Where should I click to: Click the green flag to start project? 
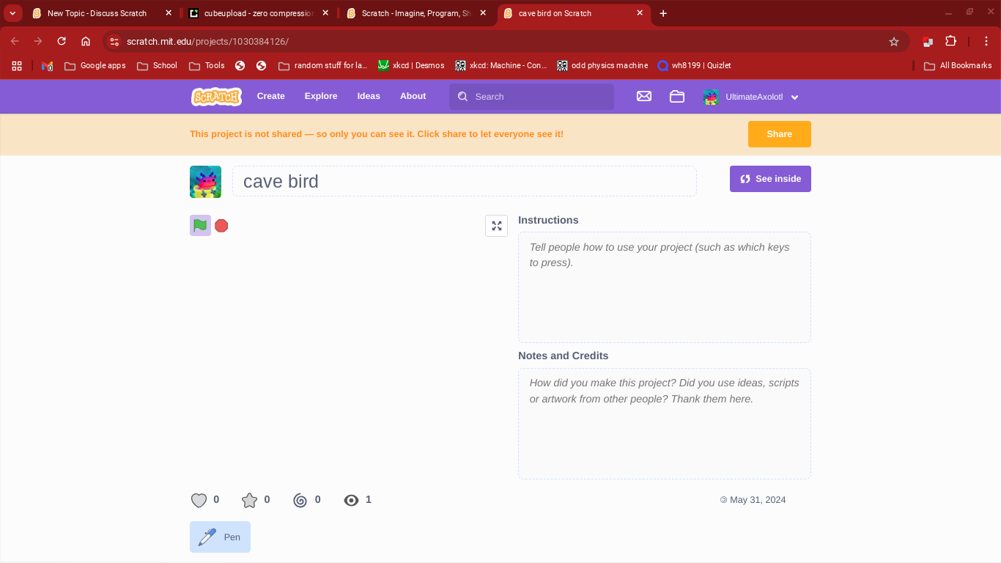[200, 226]
